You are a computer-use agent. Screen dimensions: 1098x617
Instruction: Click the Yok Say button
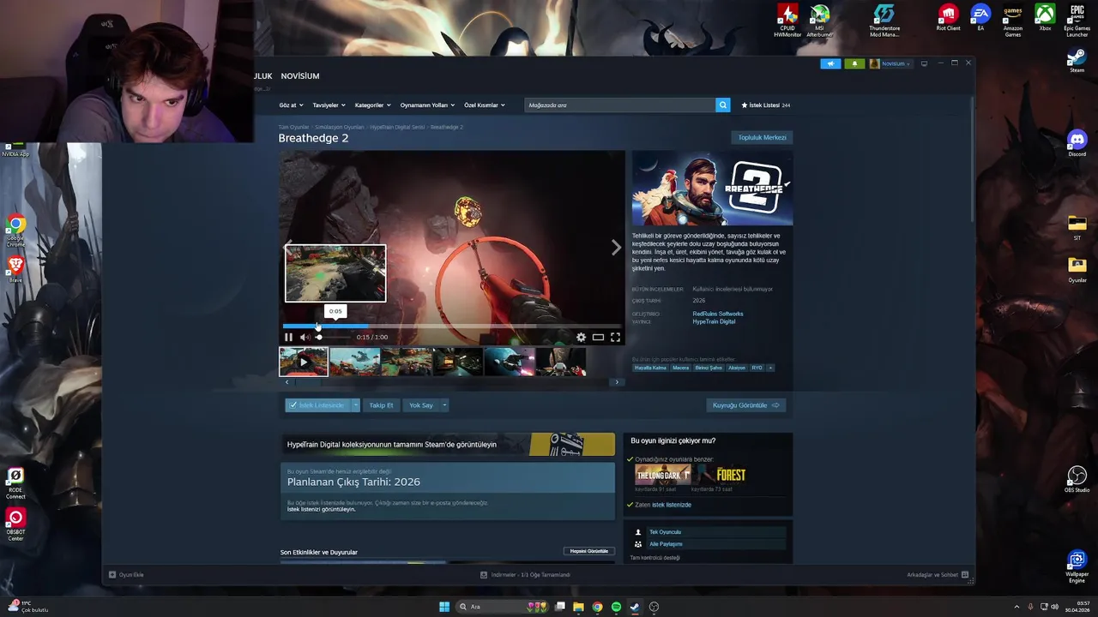point(421,405)
